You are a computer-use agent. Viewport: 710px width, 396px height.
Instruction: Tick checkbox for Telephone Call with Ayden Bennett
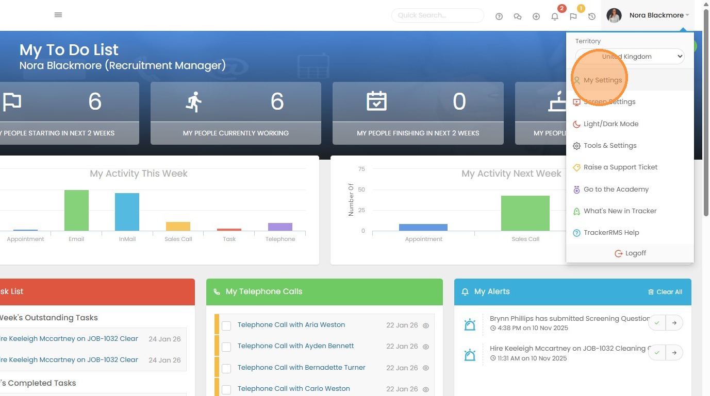pyautogui.click(x=226, y=347)
